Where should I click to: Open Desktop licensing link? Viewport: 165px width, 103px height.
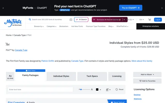[137, 95]
